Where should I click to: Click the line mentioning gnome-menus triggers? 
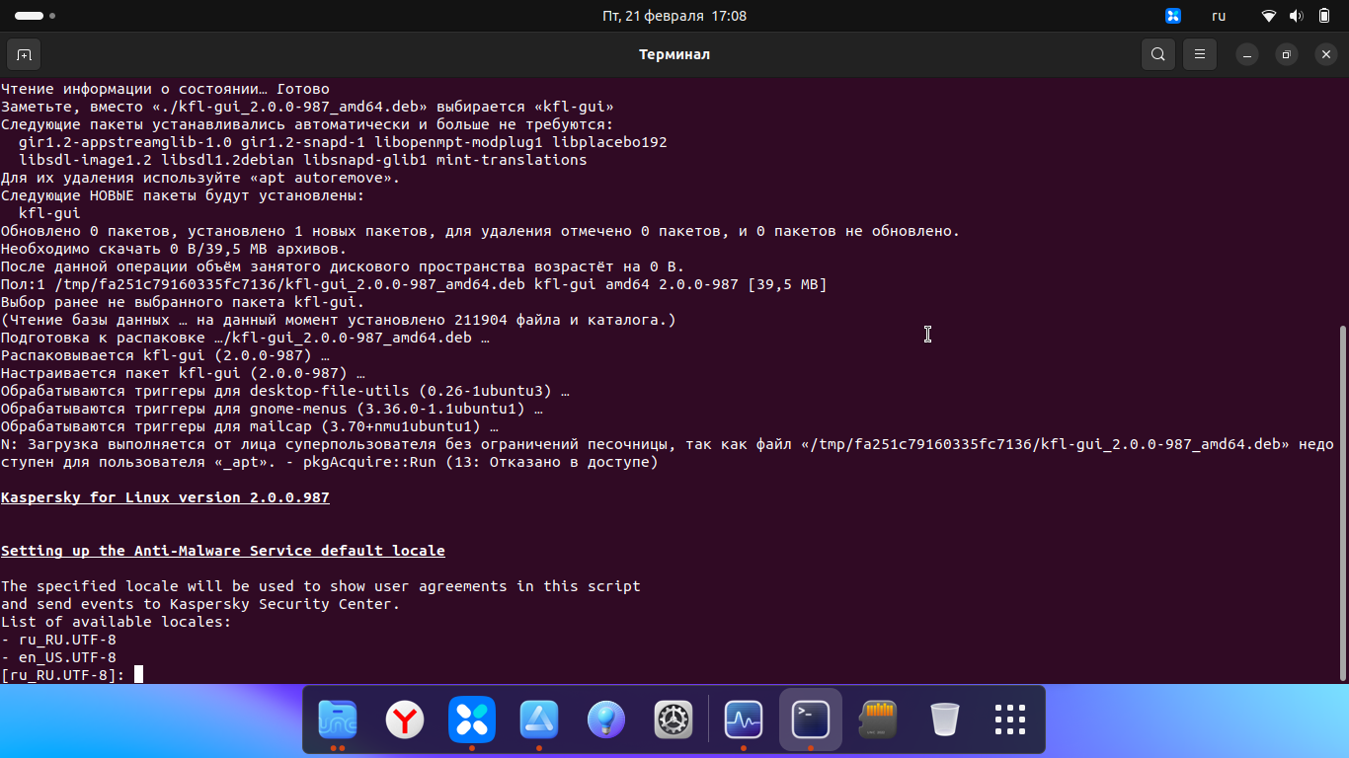pyautogui.click(x=272, y=409)
